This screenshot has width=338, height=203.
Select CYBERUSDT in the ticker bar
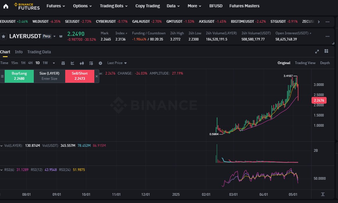coord(112,22)
